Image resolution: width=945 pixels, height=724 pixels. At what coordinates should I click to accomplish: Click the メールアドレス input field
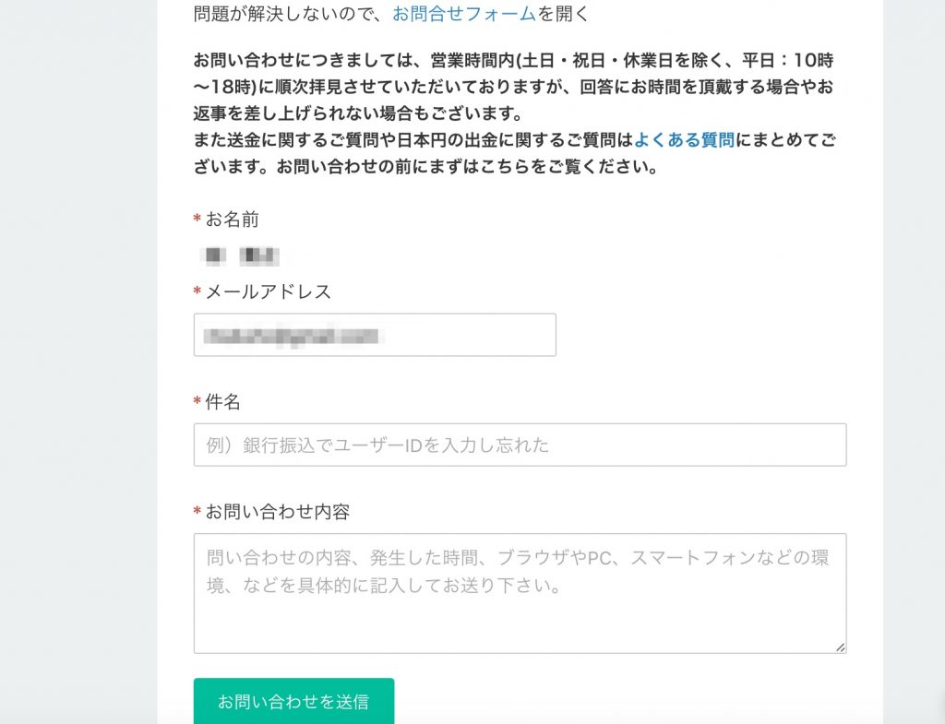(375, 335)
